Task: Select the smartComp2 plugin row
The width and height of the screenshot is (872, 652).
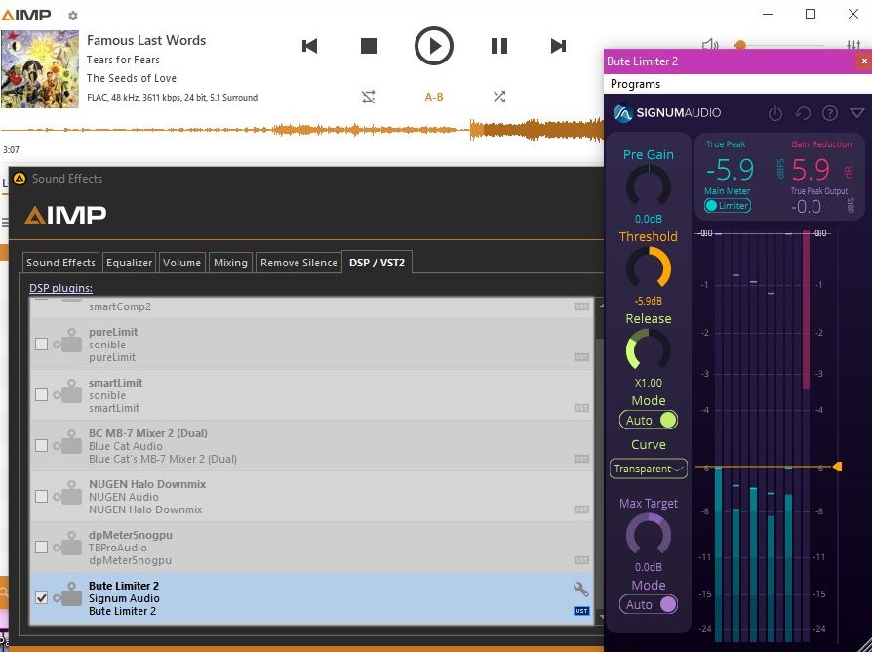Action: (x=311, y=307)
